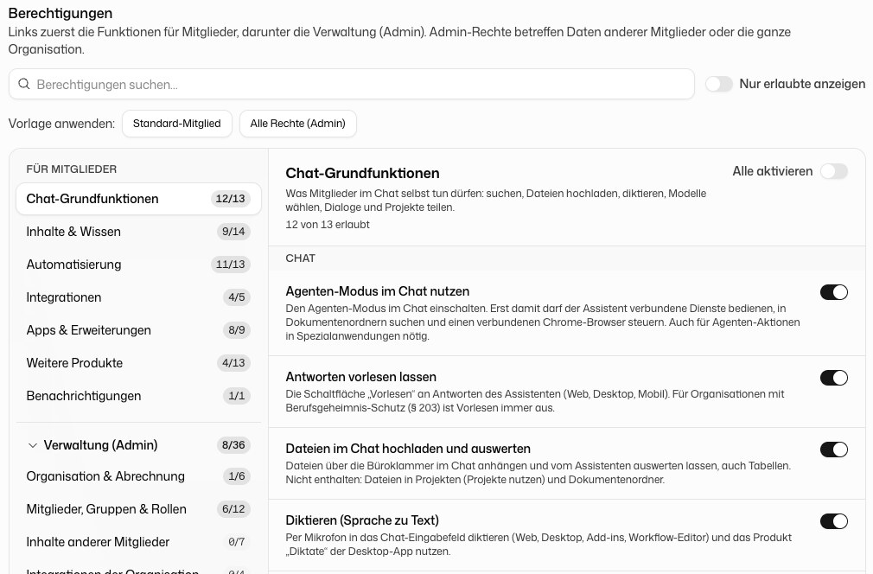This screenshot has width=873, height=574.
Task: Go to the Integrationen category
Action: click(138, 297)
